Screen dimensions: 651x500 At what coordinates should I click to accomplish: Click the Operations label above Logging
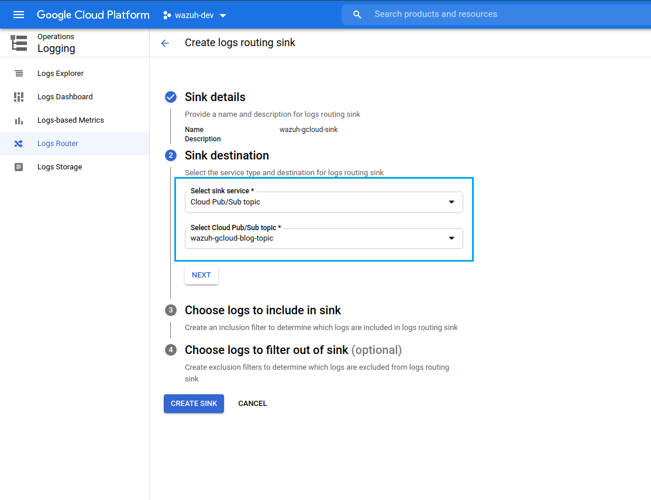(56, 37)
